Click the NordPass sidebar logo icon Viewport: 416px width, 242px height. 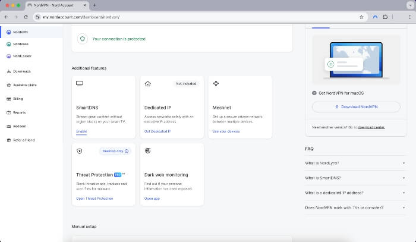tap(9, 44)
